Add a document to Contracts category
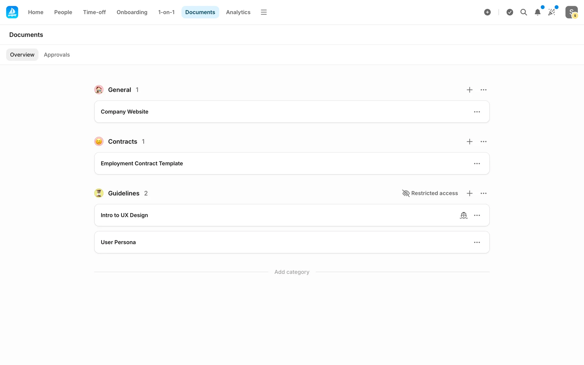Viewport: 584px width, 365px height. (470, 141)
